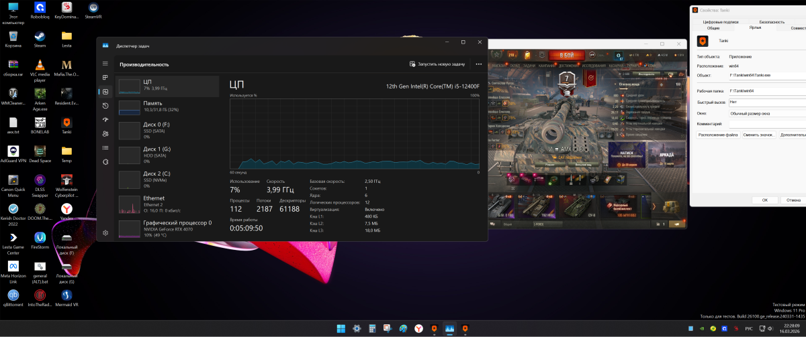Select Meta Horizon Link desktop icon
The height and width of the screenshot is (337, 806).
pyautogui.click(x=13, y=271)
